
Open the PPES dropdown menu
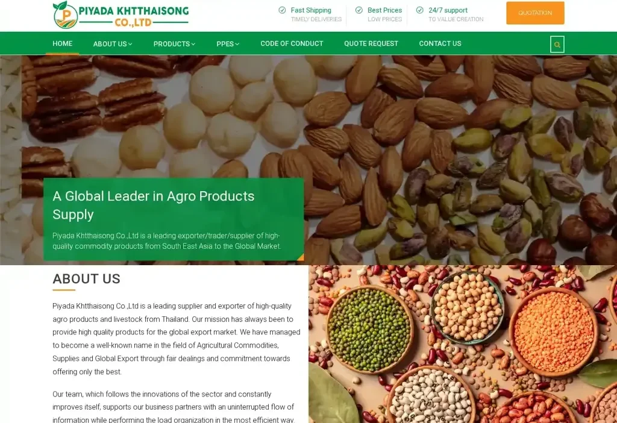(228, 44)
